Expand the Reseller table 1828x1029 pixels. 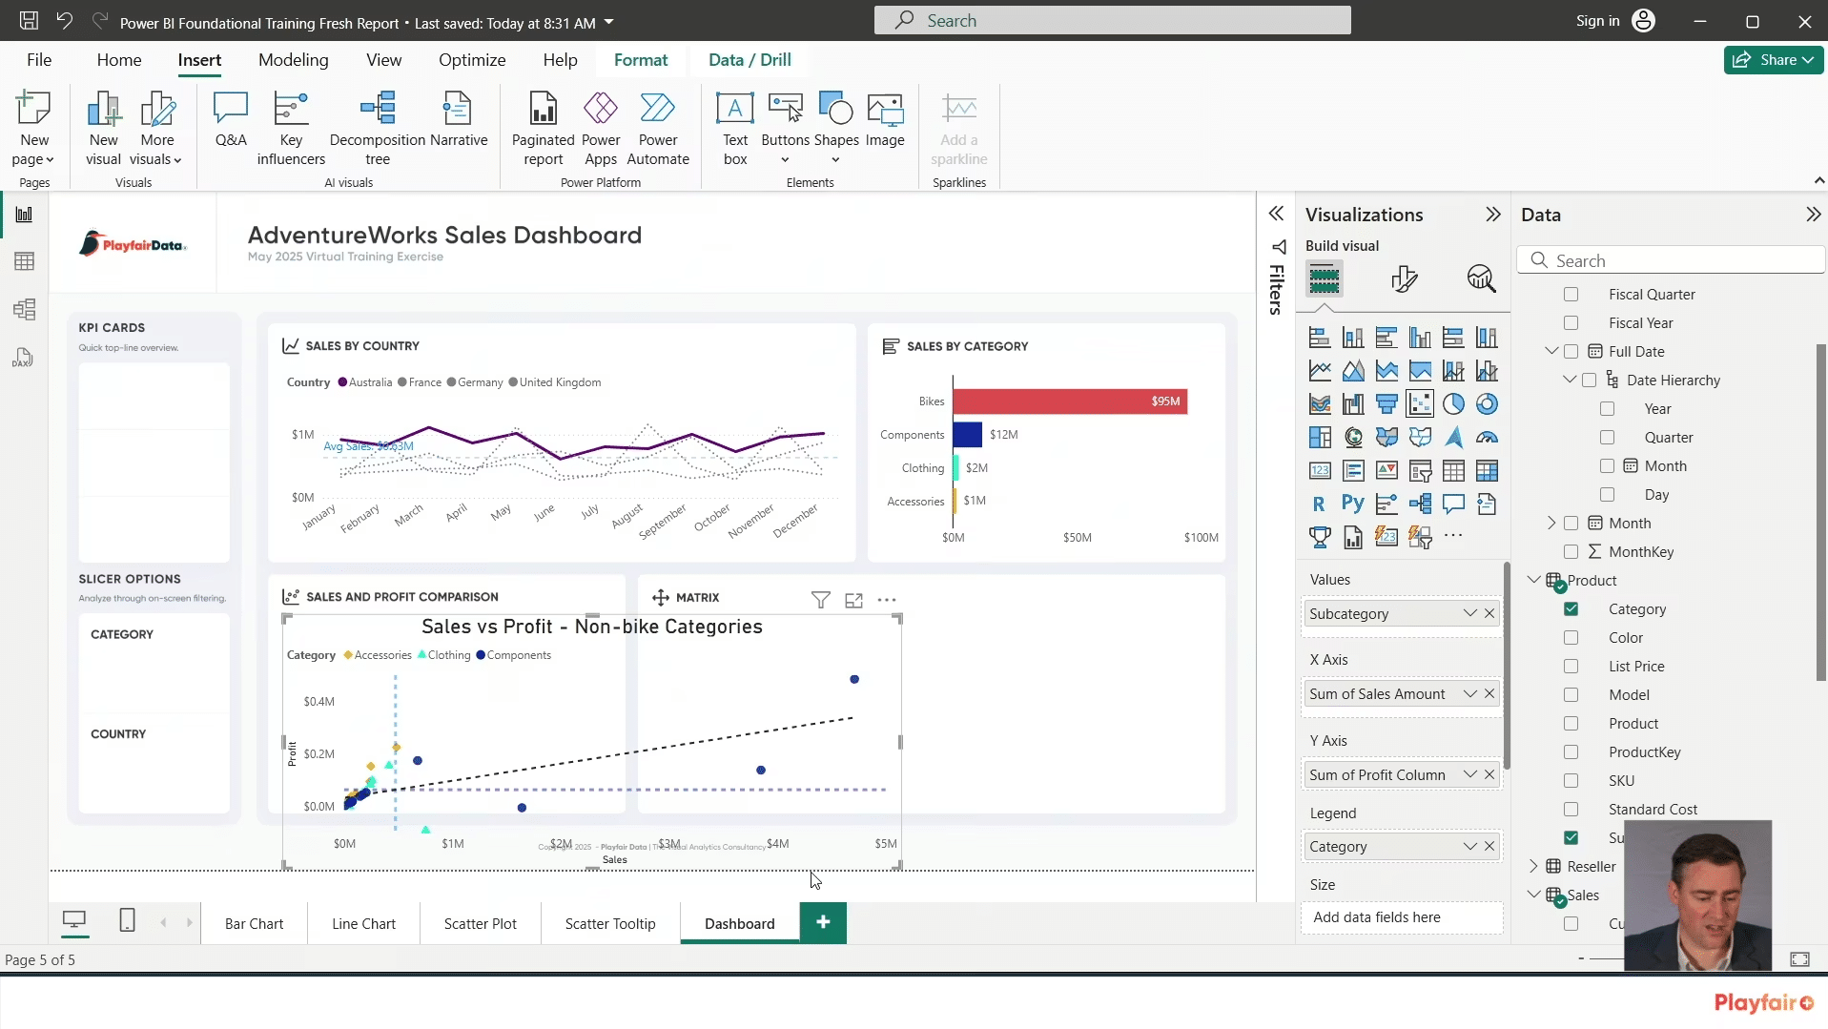point(1532,866)
